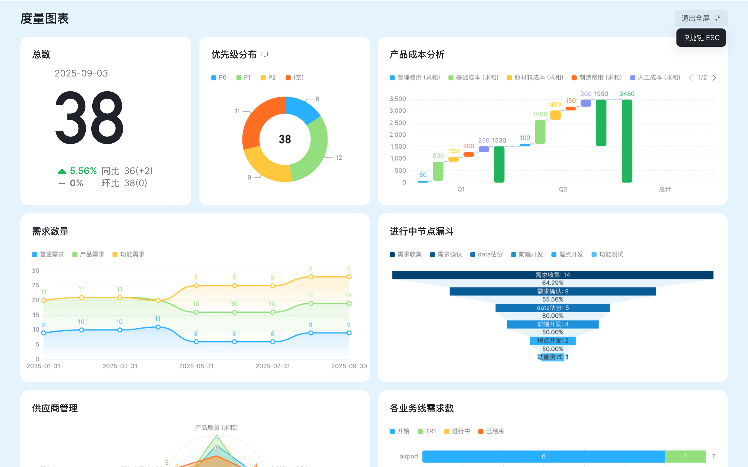Toggle the 埋点开发 funnel legend item

tap(567, 255)
